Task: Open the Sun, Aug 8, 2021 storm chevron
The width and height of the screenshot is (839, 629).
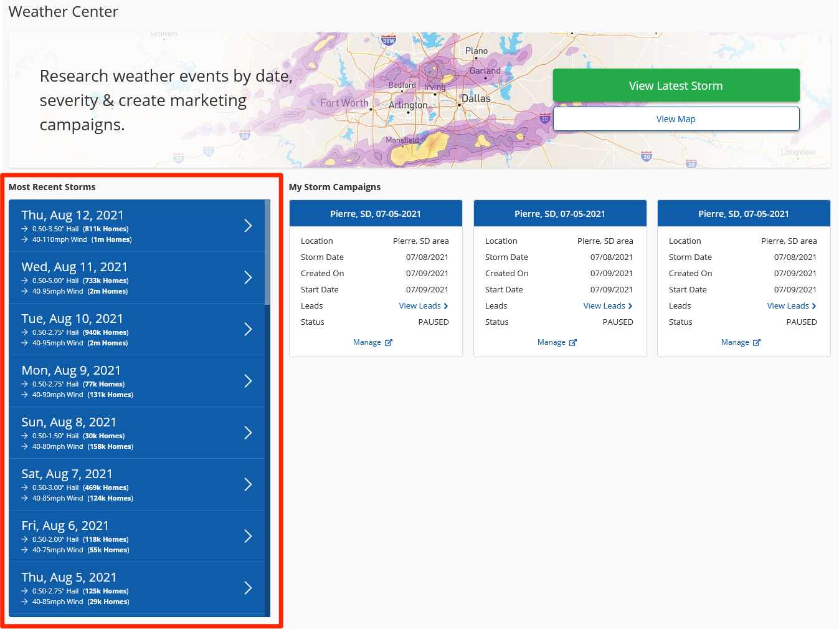Action: coord(248,433)
